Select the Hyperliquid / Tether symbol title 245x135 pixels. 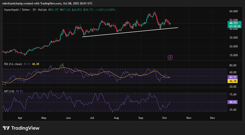(16, 10)
